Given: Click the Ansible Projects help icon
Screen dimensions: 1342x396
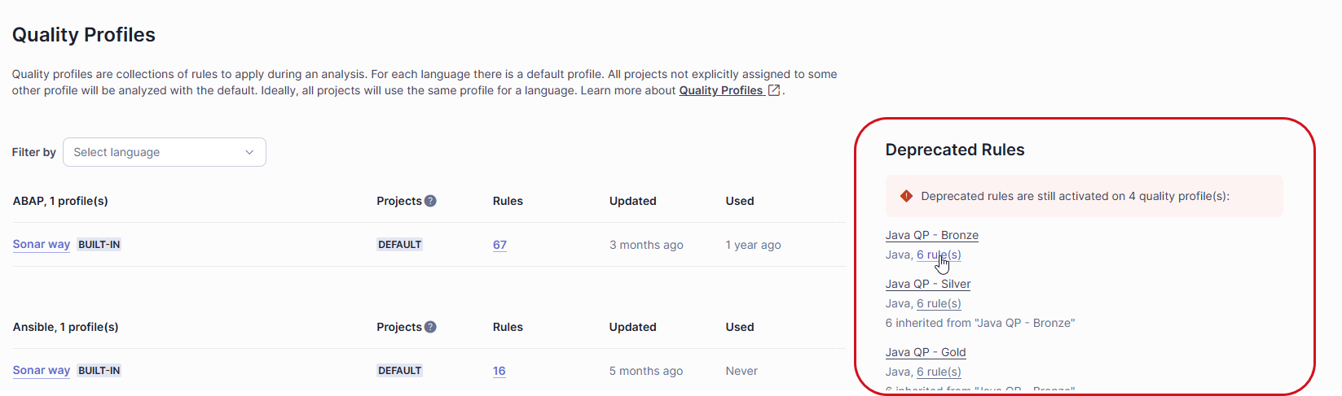Looking at the screenshot, I should click(x=430, y=327).
